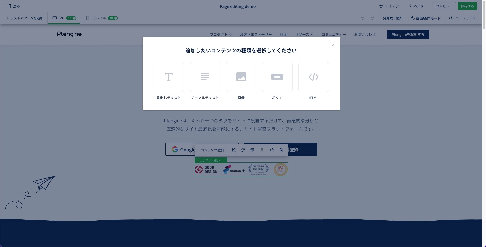Click the link icon in element toolbar
486x247 pixels.
pos(242,150)
